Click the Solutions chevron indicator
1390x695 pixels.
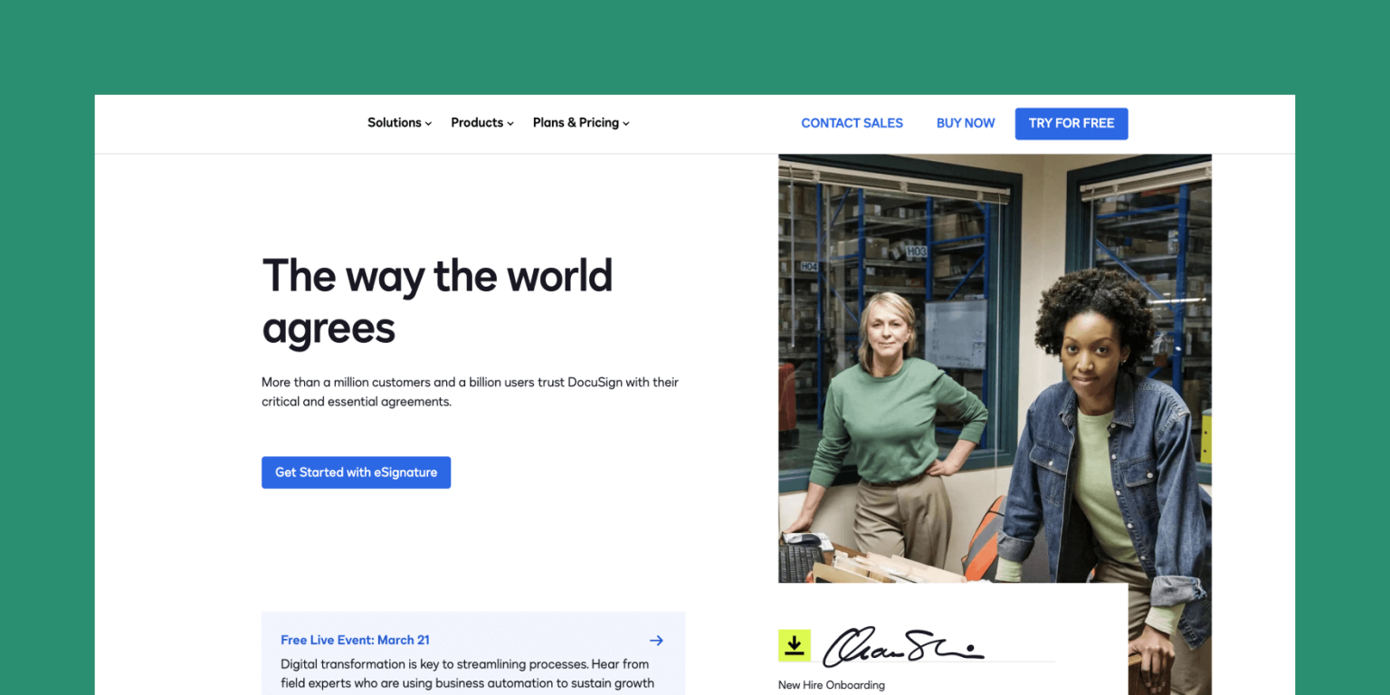coord(428,124)
